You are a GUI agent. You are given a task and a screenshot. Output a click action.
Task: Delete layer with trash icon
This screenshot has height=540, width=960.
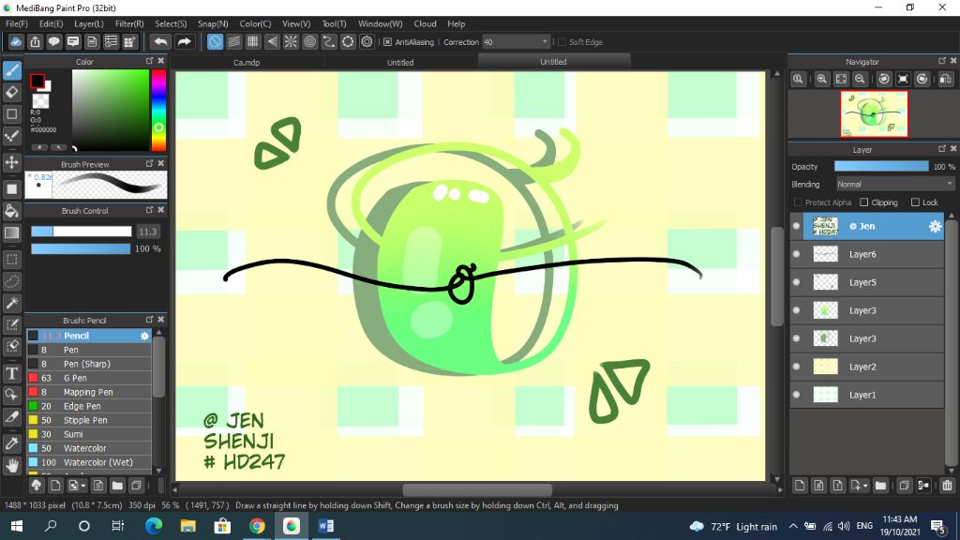pyautogui.click(x=947, y=486)
